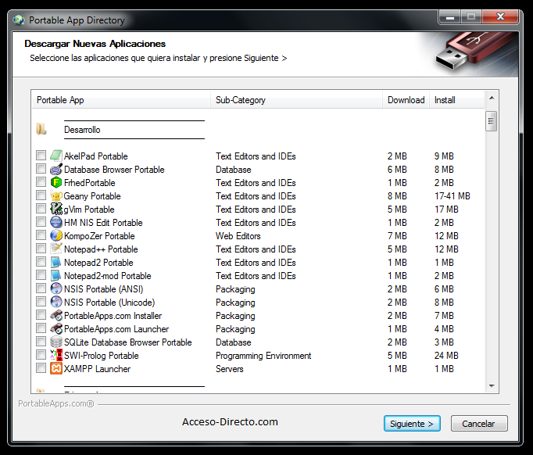The width and height of the screenshot is (533, 455).
Task: Click the Web Editors sub-category text
Action: pyautogui.click(x=238, y=235)
